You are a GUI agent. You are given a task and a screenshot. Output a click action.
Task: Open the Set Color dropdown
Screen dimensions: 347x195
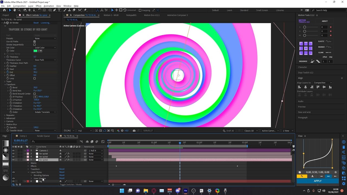tap(45, 48)
